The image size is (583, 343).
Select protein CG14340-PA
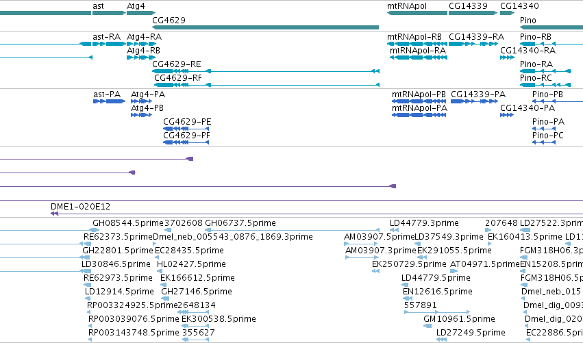click(507, 115)
